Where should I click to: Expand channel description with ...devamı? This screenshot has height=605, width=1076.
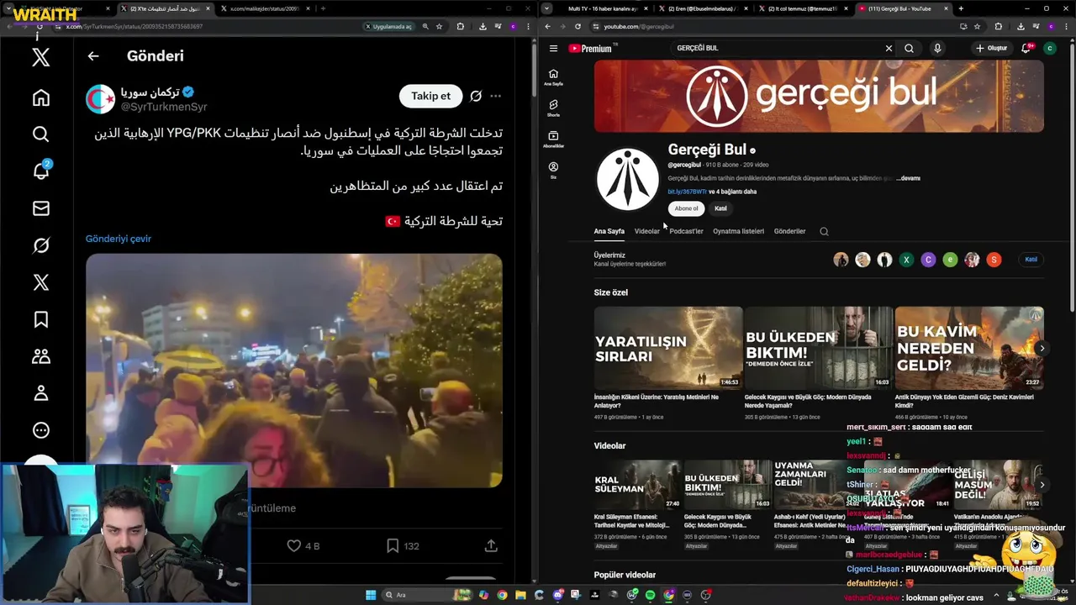pyautogui.click(x=909, y=178)
